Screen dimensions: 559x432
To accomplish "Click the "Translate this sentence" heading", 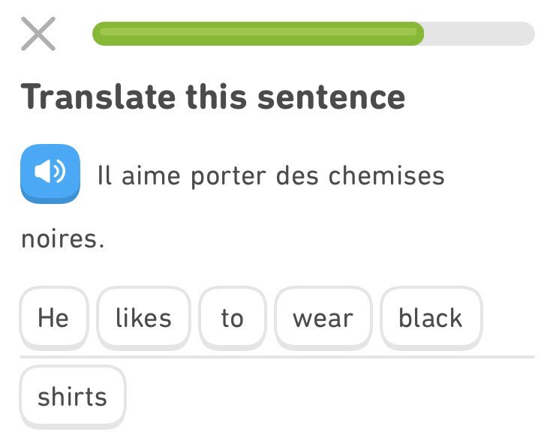I will tap(213, 97).
